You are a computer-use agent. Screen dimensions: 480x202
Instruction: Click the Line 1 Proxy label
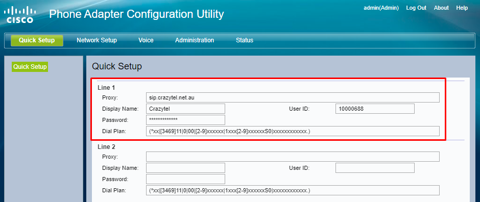(110, 97)
